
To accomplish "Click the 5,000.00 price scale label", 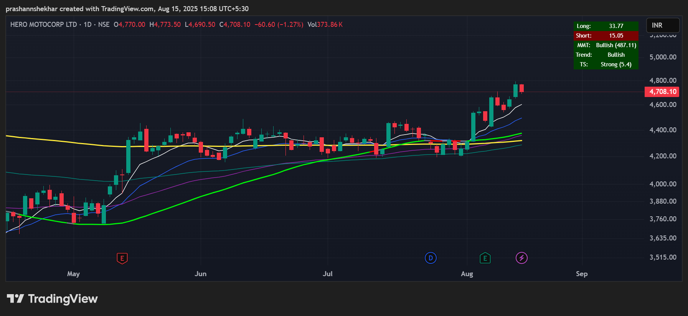I will click(x=663, y=57).
